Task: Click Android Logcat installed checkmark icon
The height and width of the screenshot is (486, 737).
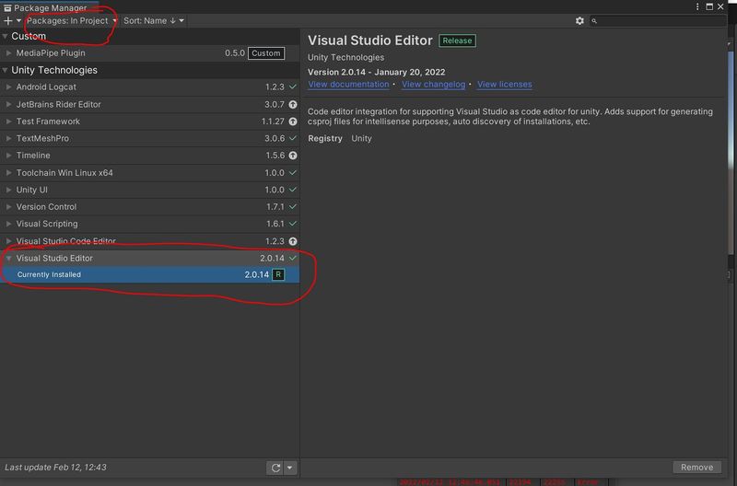Action: pos(293,87)
